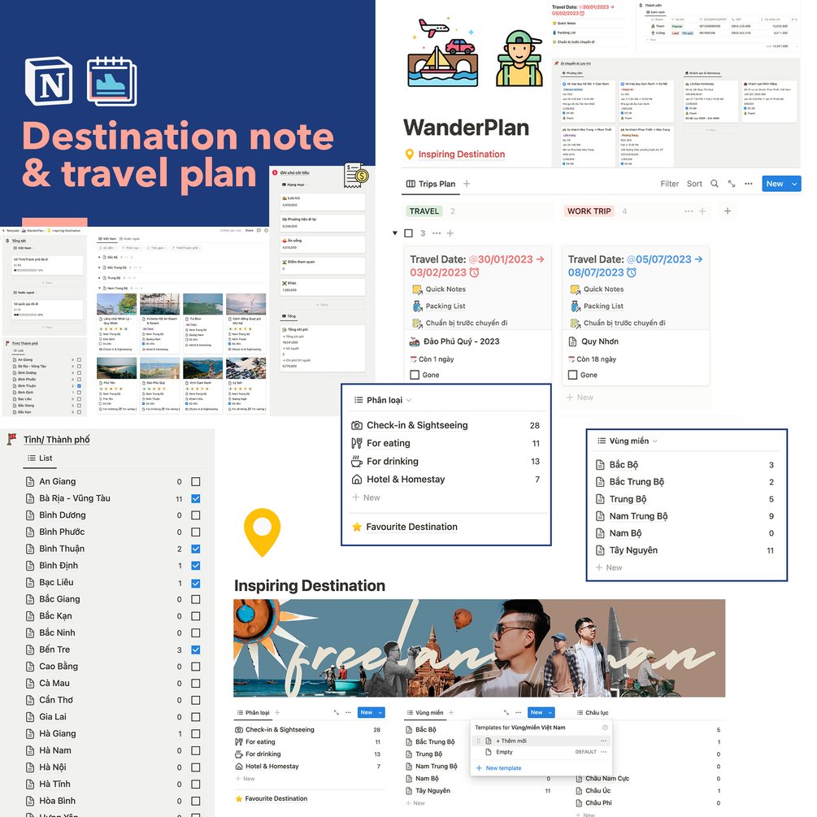Viewport: 817px width, 817px height.
Task: Click Chuẩn bị trước chuyến đi in 30/01/2023 card
Action: point(467,323)
